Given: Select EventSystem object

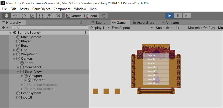Looking at the screenshot, I should point(31,93).
